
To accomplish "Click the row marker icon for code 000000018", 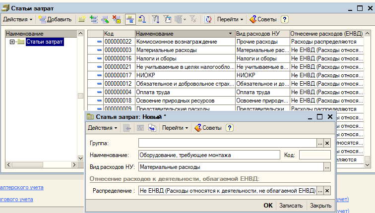I will tap(99, 101).
